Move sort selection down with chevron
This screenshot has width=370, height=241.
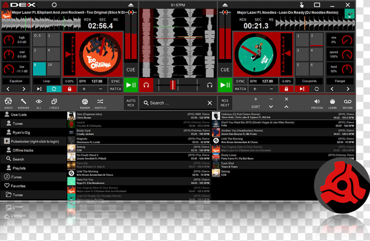271,107
